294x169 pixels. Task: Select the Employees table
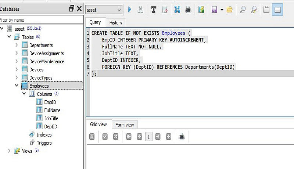tap(39, 86)
